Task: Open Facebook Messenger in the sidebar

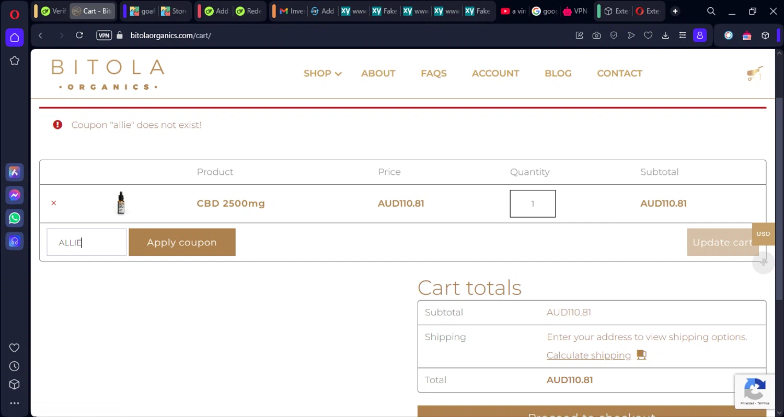Action: (15, 195)
